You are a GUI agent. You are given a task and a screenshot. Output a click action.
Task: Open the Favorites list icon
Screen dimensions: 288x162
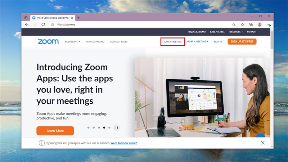point(243,24)
